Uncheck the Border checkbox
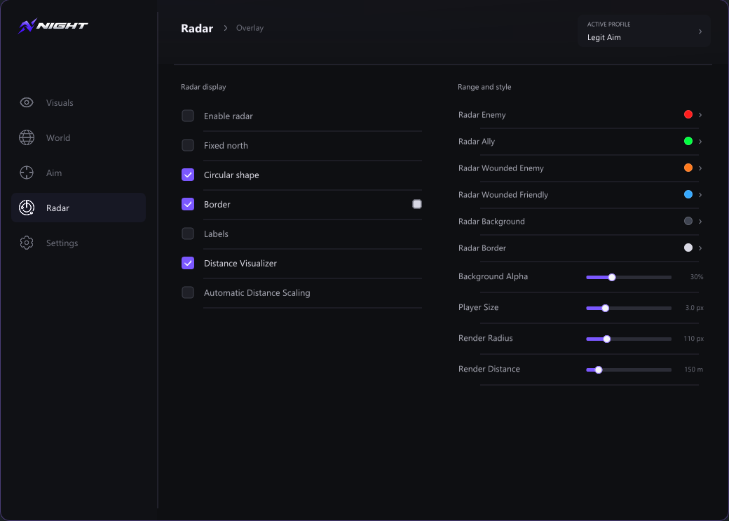The image size is (729, 521). 188,204
